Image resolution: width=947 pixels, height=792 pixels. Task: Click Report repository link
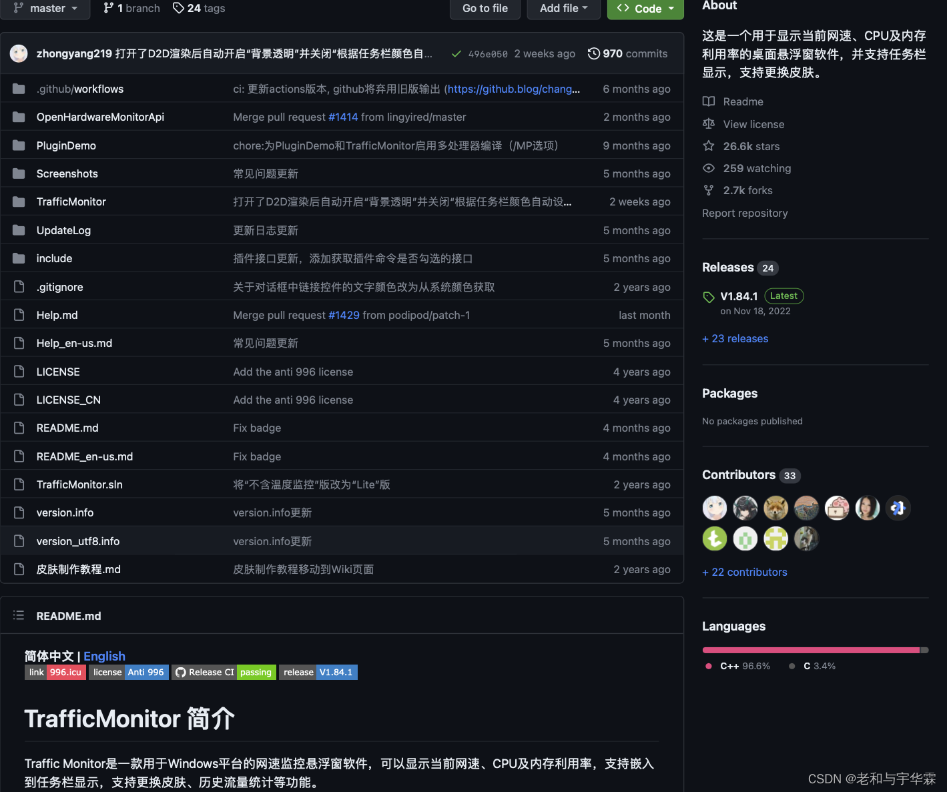745,213
